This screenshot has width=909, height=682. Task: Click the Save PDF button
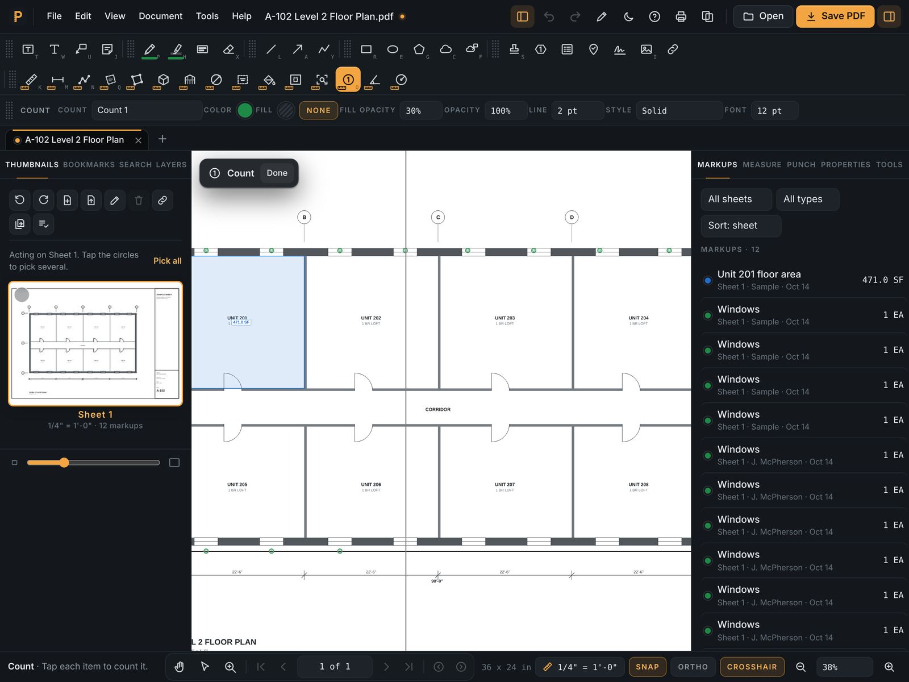coord(835,16)
